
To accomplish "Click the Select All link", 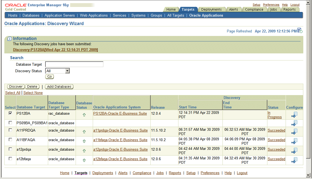I will coord(13,93).
